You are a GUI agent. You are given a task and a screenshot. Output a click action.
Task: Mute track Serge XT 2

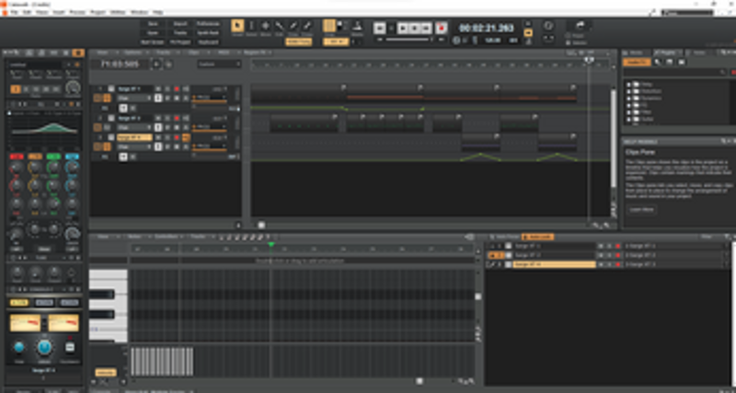pyautogui.click(x=158, y=119)
